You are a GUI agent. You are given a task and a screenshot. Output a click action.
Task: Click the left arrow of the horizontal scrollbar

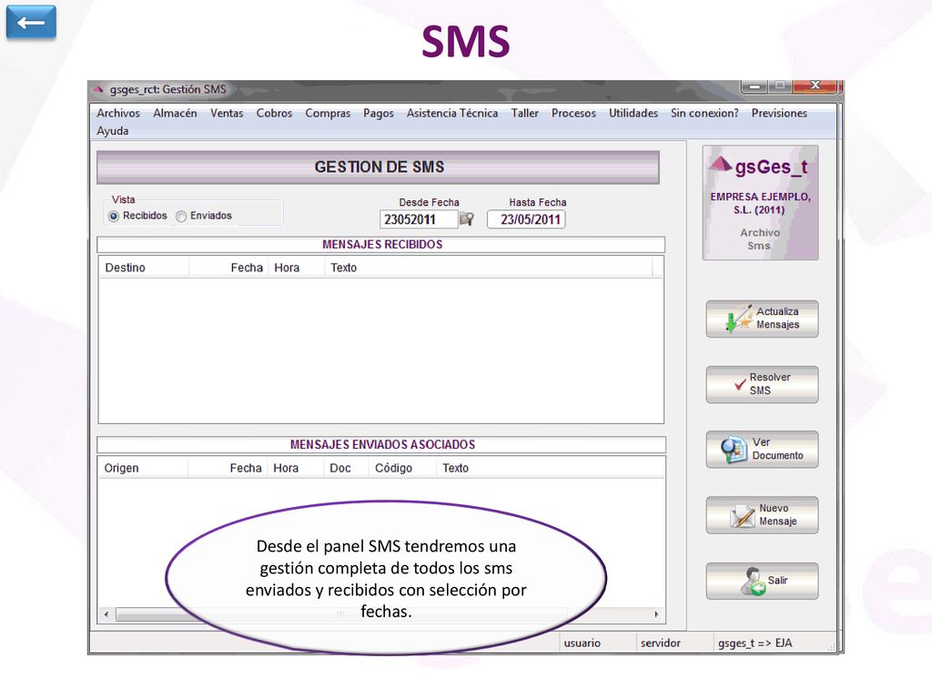pyautogui.click(x=106, y=614)
